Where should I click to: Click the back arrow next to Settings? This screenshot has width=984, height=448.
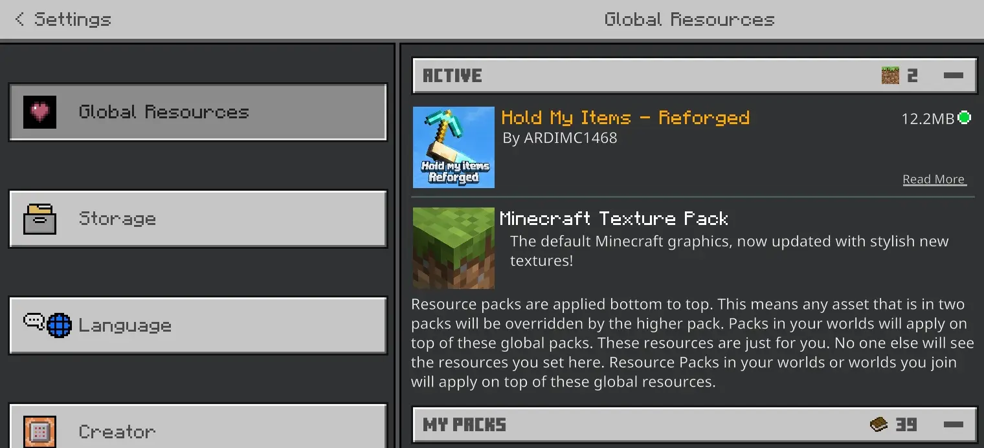[19, 19]
